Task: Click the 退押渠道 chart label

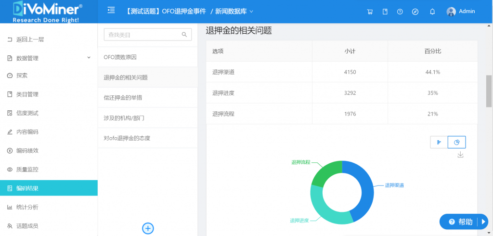Action: click(x=394, y=185)
